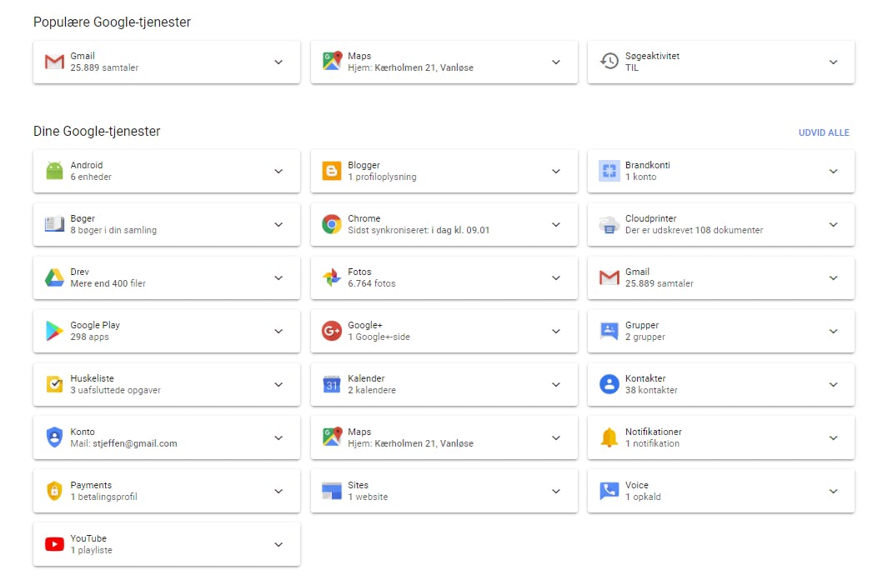Click the Kalender 31 icon
The height and width of the screenshot is (580, 883).
pyautogui.click(x=332, y=384)
